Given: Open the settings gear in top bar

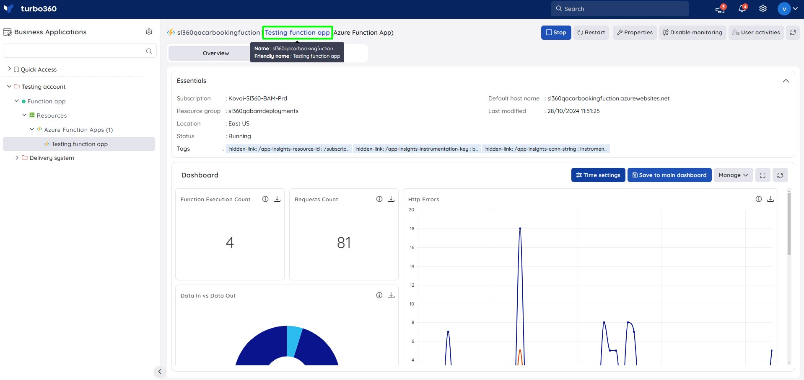Looking at the screenshot, I should [x=763, y=9].
